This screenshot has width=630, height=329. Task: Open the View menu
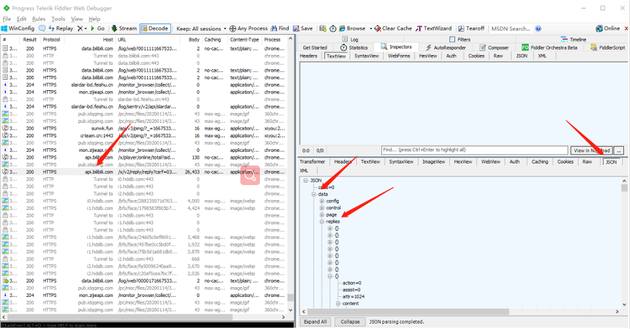click(77, 19)
